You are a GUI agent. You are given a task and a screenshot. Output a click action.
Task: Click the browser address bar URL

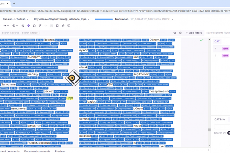pos(115,11)
